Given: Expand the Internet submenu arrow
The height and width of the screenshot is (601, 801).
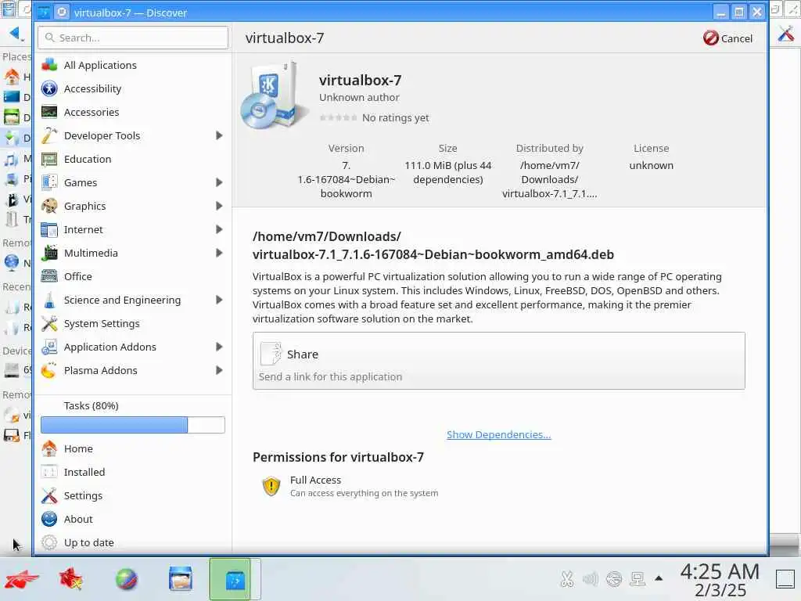Looking at the screenshot, I should 219,229.
